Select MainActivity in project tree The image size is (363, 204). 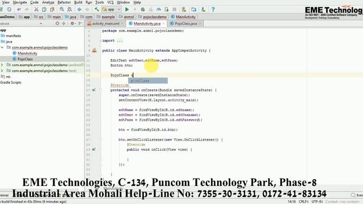pyautogui.click(x=27, y=53)
